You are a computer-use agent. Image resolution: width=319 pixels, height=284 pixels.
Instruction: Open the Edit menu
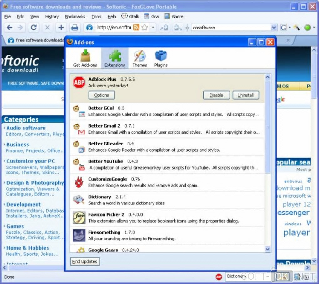[x=20, y=17]
